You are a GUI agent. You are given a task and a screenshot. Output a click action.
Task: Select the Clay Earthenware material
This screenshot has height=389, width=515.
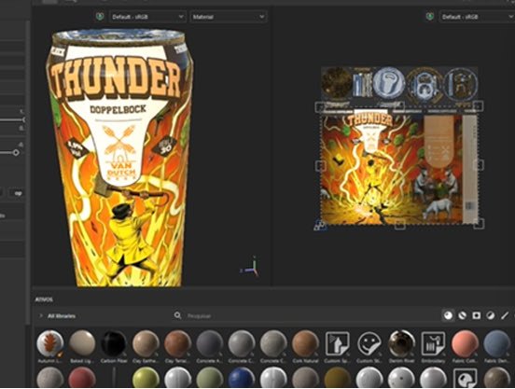tap(146, 343)
